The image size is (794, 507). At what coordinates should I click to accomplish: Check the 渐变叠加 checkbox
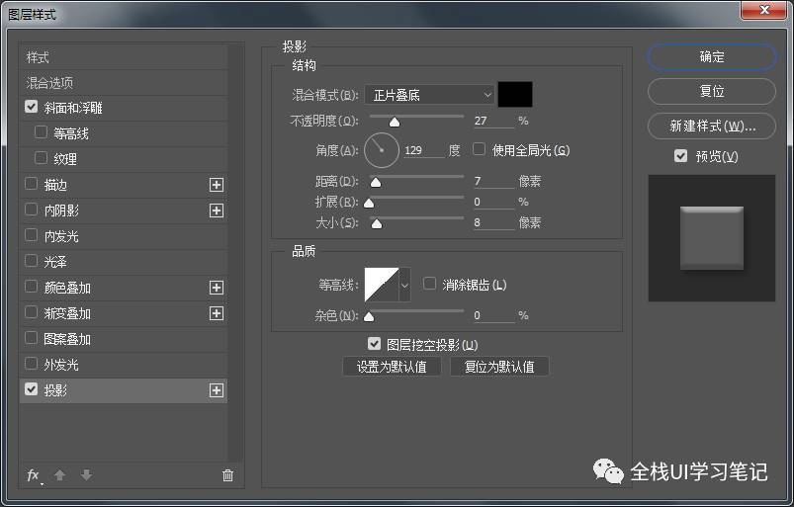(x=32, y=312)
